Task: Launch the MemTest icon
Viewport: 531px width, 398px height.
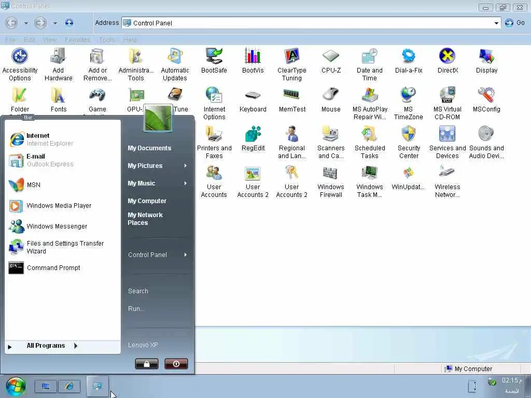Action: [292, 100]
